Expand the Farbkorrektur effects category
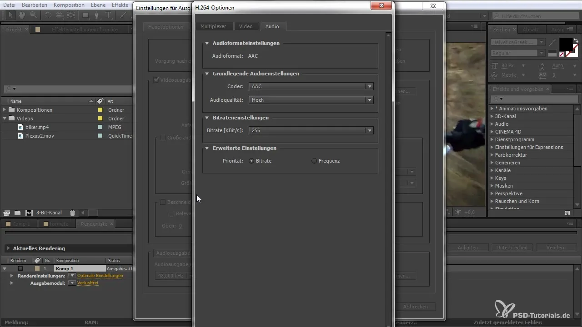This screenshot has height=327, width=582. click(492, 155)
